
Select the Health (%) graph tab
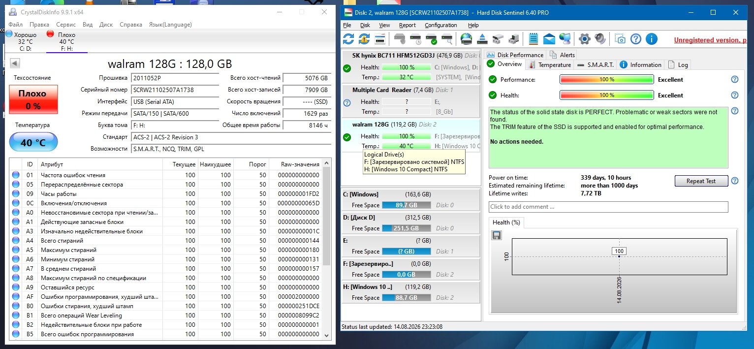506,222
